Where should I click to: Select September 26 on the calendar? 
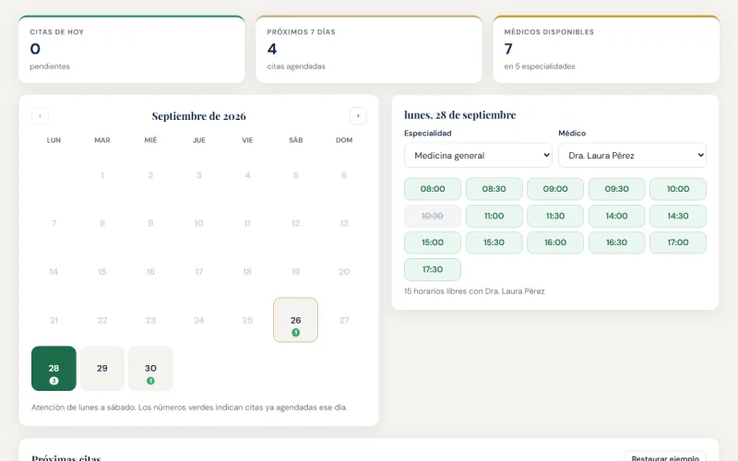tap(295, 320)
